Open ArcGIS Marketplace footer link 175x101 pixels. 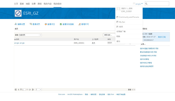pyautogui.click(x=75, y=94)
